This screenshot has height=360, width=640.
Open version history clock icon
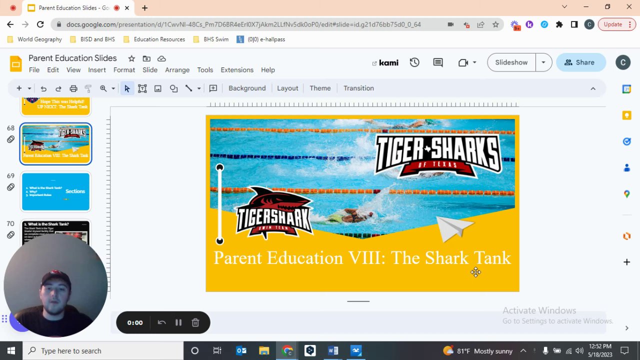coord(414,62)
